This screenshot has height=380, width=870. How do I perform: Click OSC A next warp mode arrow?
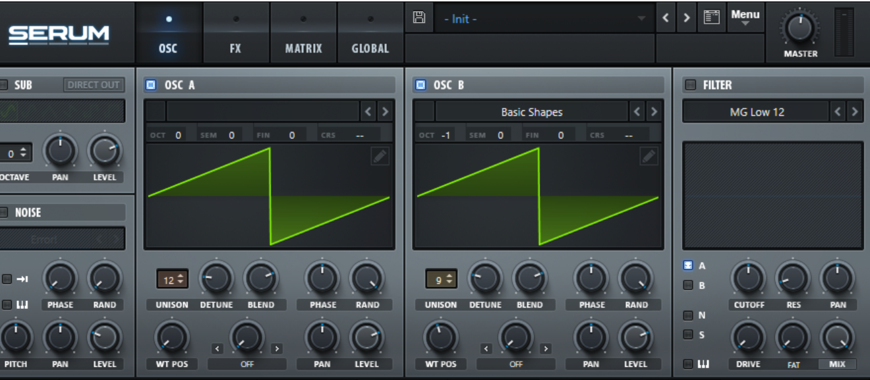[277, 349]
